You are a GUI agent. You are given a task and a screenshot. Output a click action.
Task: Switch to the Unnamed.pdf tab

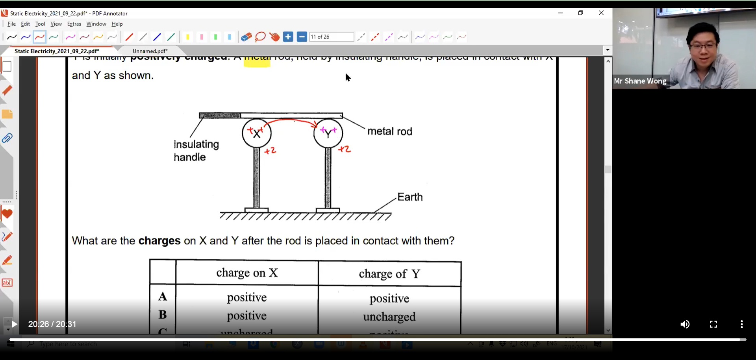pos(150,51)
